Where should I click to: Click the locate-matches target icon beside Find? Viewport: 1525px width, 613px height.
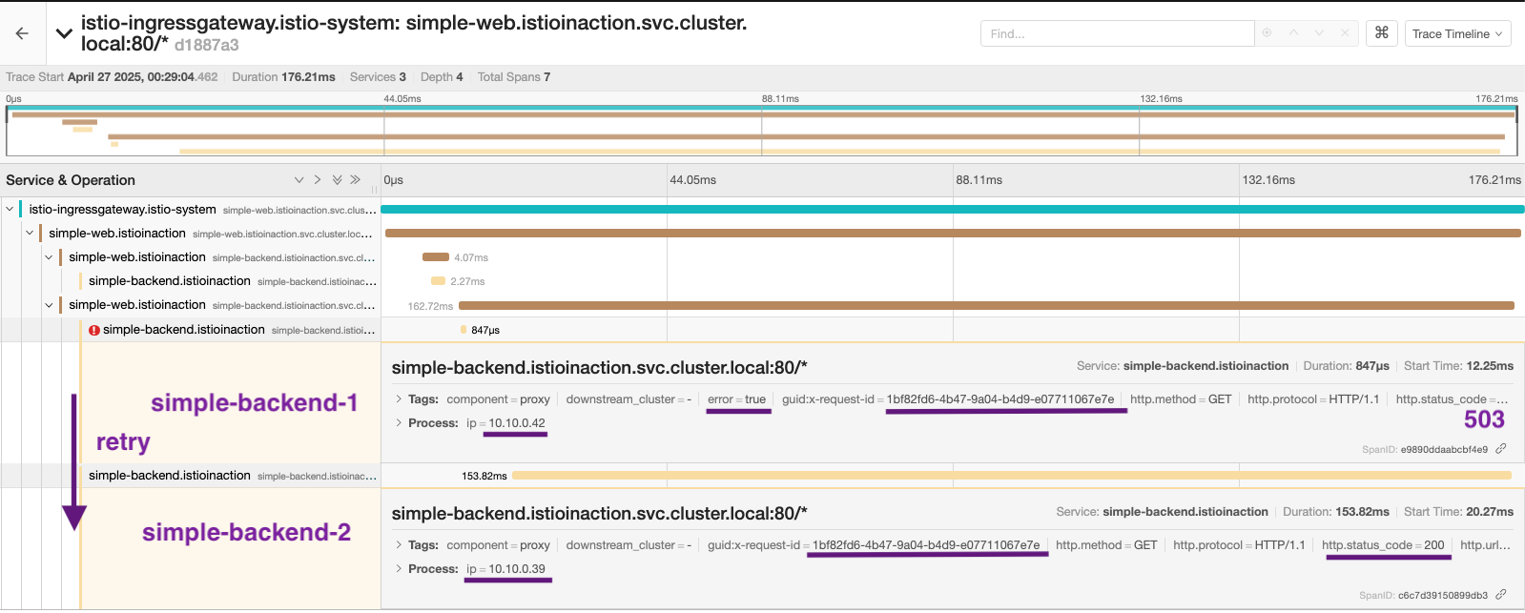point(1267,33)
